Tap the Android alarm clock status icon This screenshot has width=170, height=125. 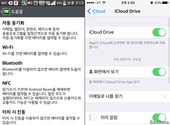pyautogui.click(x=36, y=3)
